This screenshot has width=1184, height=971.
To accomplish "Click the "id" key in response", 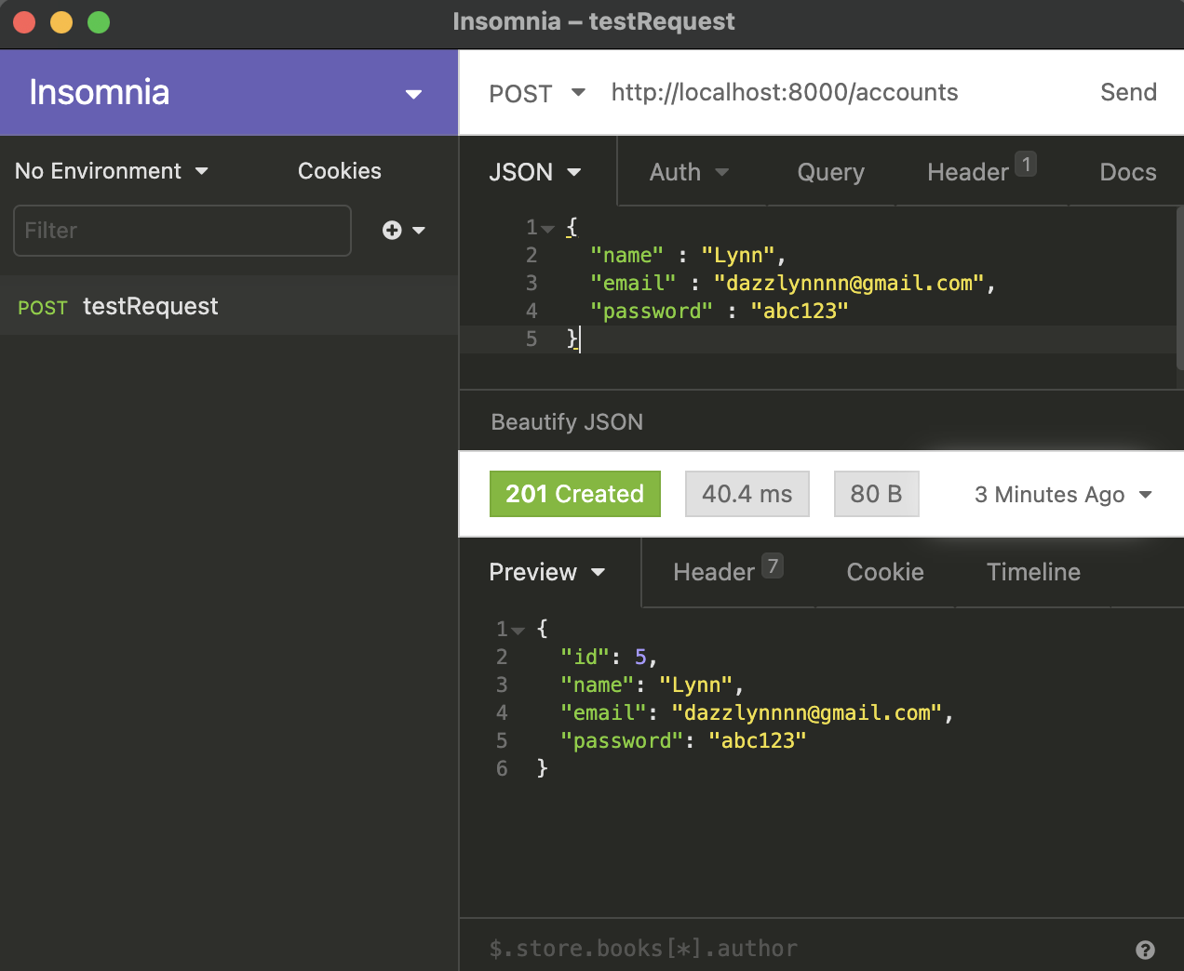I will point(585,658).
